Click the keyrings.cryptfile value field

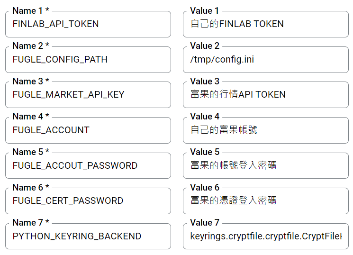click(x=265, y=237)
